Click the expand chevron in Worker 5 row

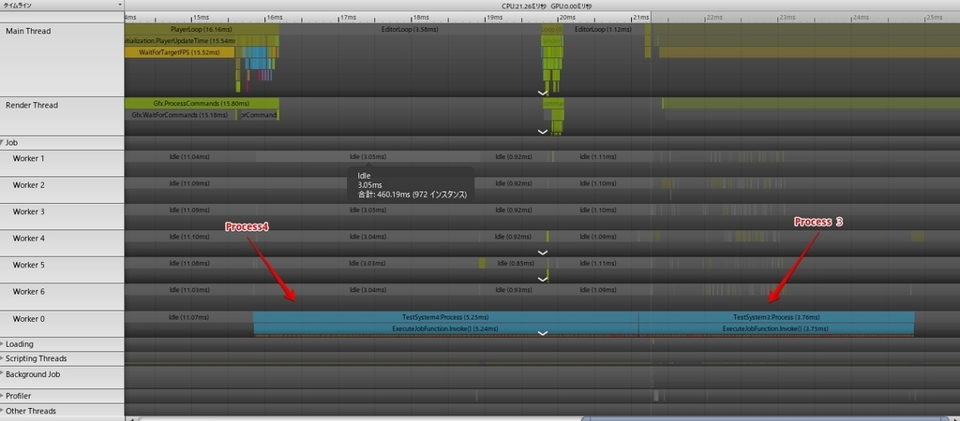(x=542, y=279)
